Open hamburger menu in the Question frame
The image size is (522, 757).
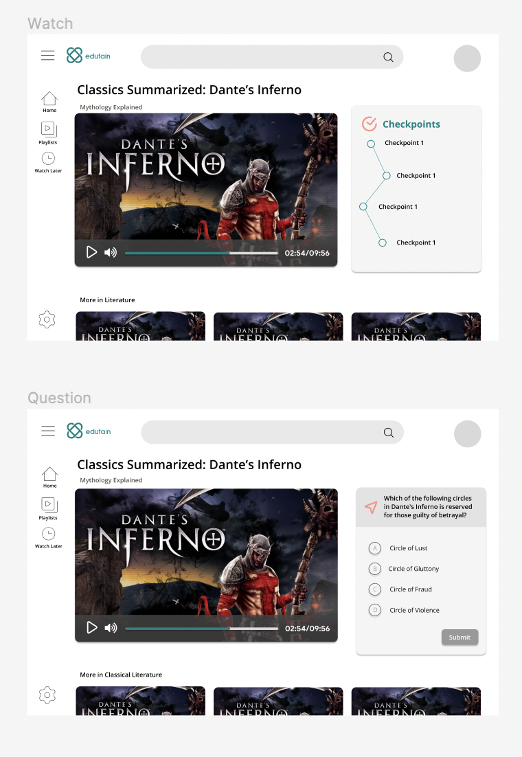48,431
